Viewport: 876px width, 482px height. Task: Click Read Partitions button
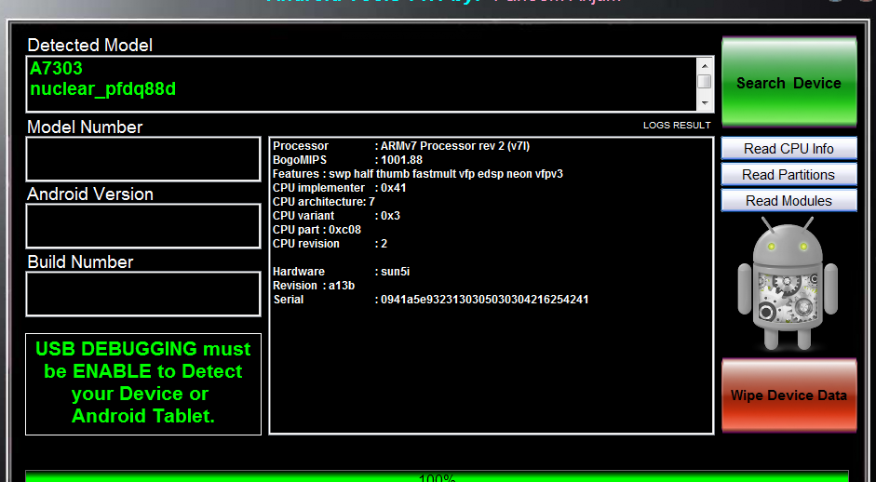(x=788, y=175)
